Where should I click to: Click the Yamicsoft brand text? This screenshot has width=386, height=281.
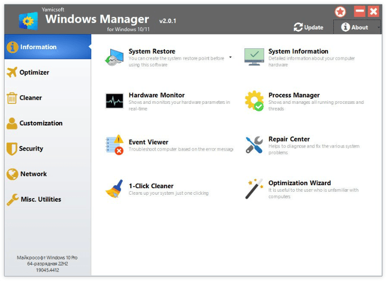tap(53, 10)
